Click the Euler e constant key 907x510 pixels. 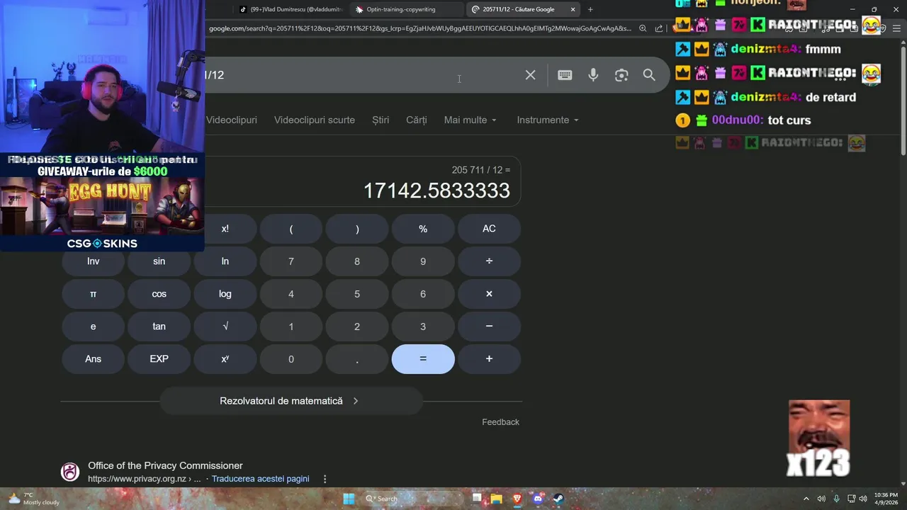pos(93,327)
